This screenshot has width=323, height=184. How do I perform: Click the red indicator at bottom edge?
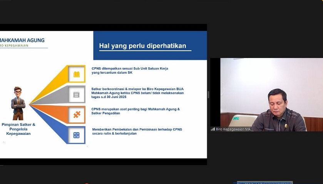(x=86, y=183)
